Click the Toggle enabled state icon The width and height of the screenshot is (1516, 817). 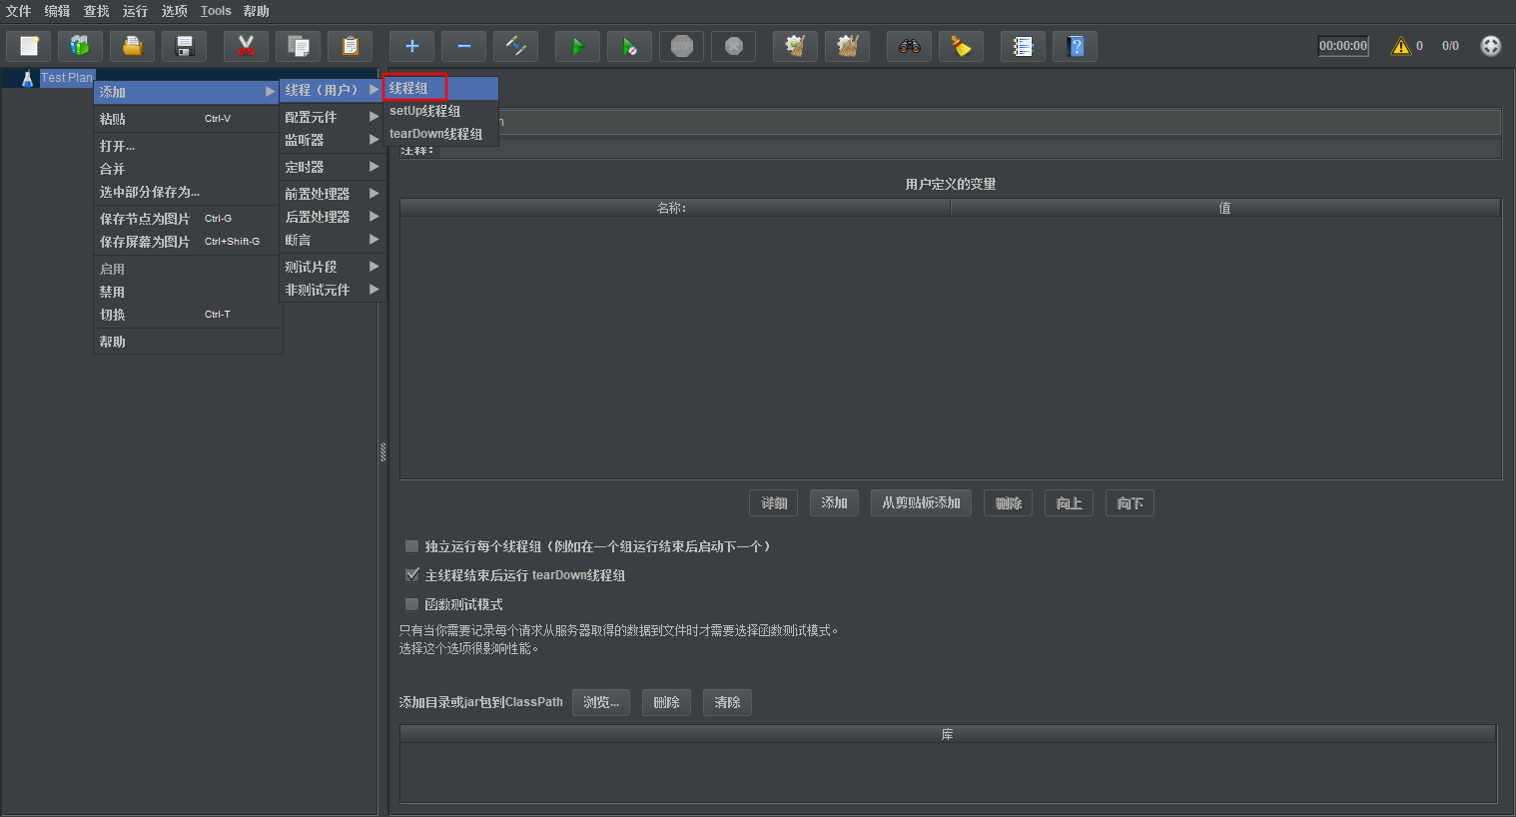[x=515, y=46]
